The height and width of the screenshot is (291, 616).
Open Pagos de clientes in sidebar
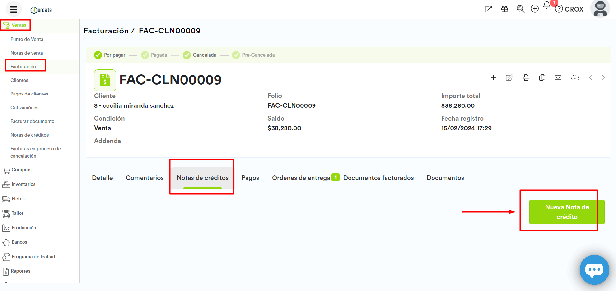(29, 94)
